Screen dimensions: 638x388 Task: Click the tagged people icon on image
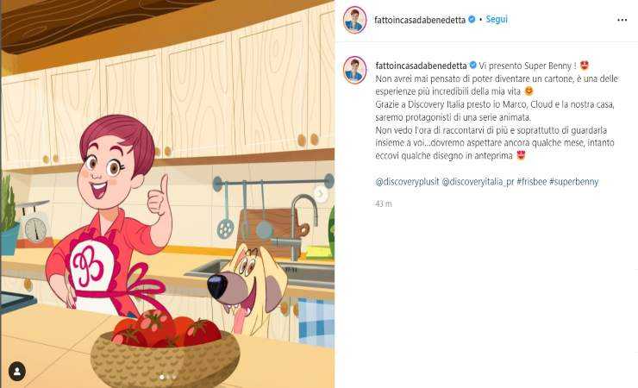(17, 372)
